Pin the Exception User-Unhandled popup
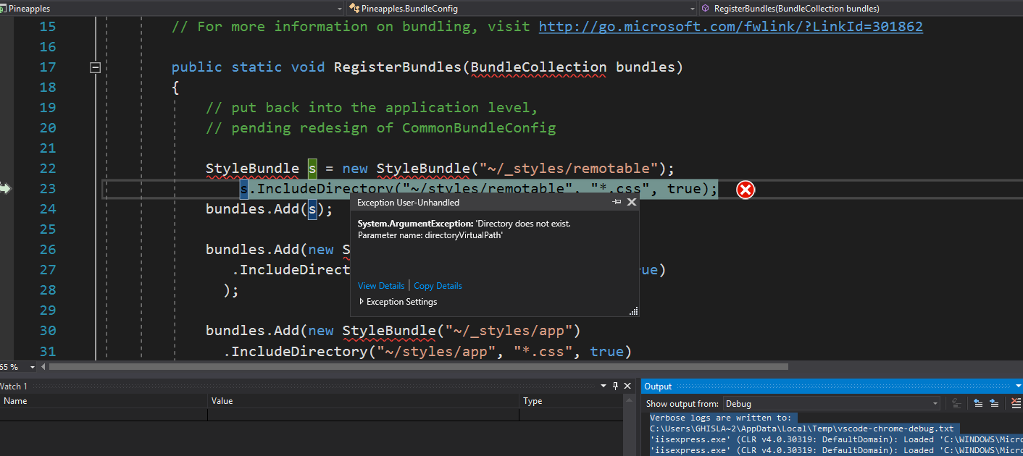1023x456 pixels. 617,202
